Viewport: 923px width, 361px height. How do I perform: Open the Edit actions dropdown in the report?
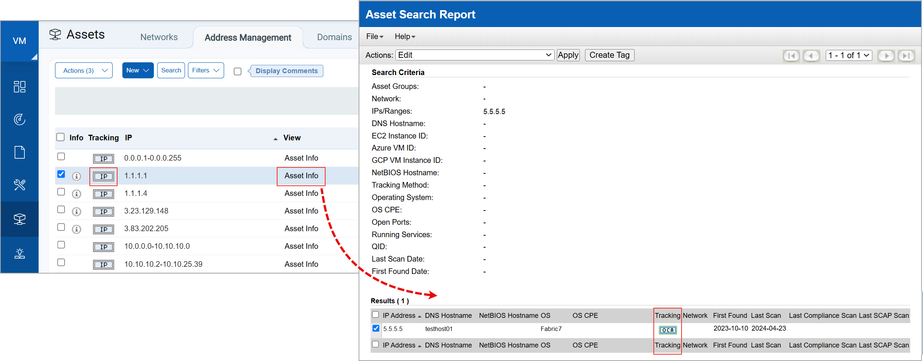coord(474,55)
